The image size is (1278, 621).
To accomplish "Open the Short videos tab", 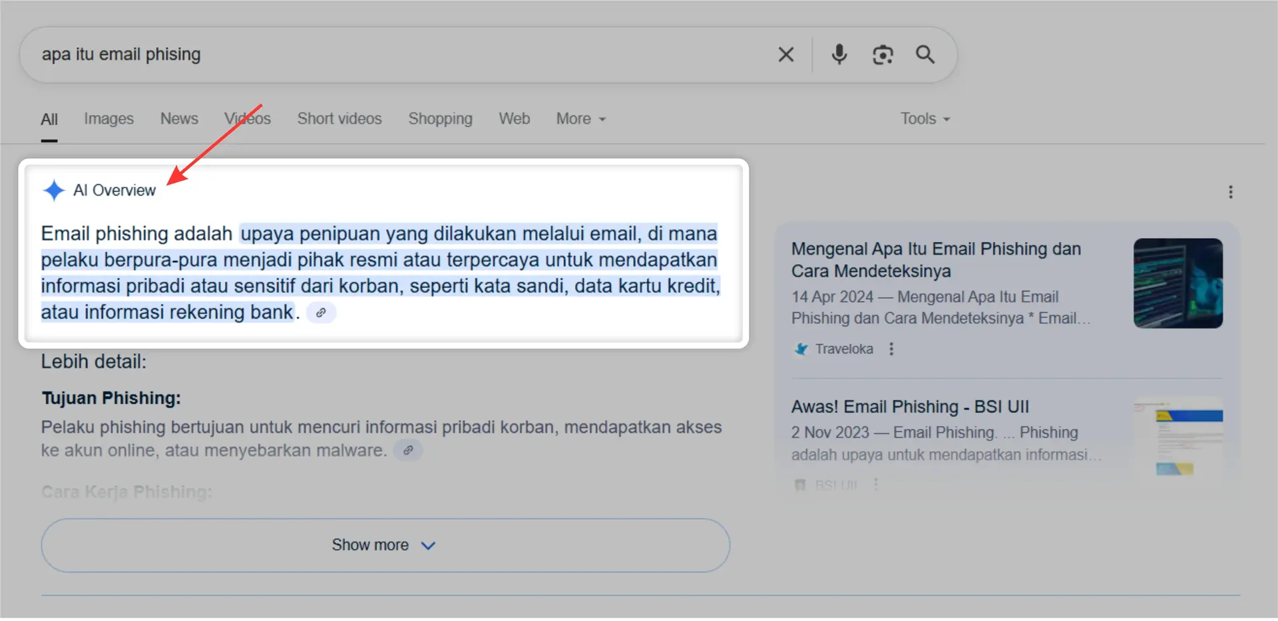I will [339, 119].
